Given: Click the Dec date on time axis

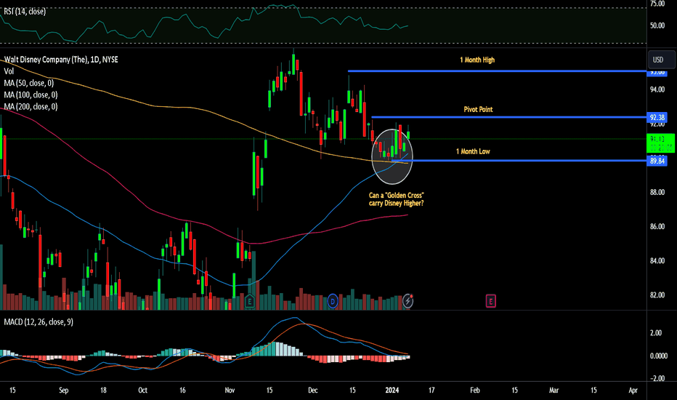Looking at the screenshot, I should (312, 390).
